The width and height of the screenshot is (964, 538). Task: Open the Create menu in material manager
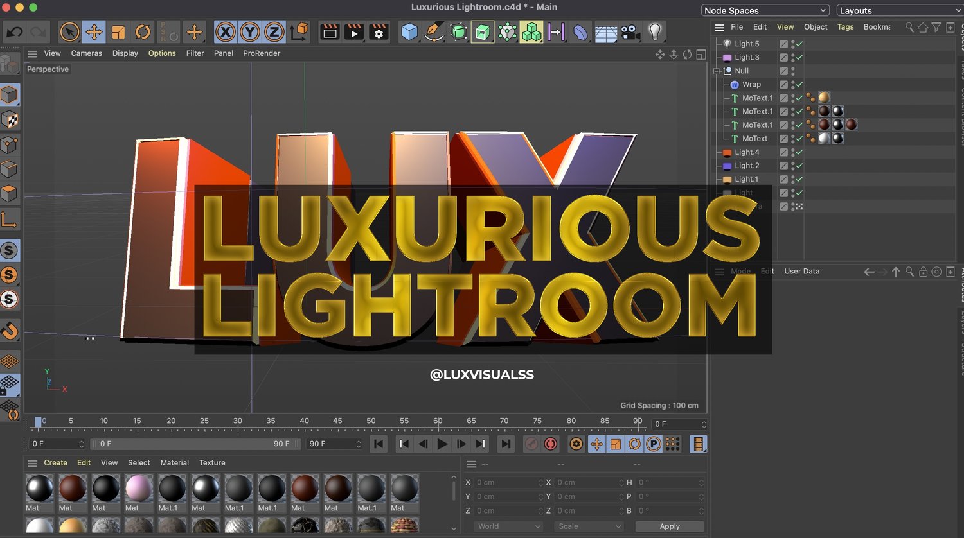pyautogui.click(x=55, y=462)
